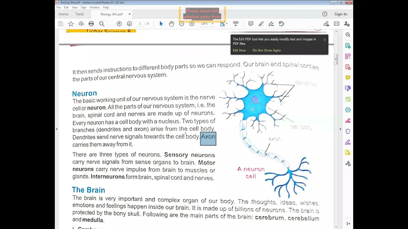Click the Neuron heading text
Image resolution: width=408 pixels, height=229 pixels.
coord(84,94)
